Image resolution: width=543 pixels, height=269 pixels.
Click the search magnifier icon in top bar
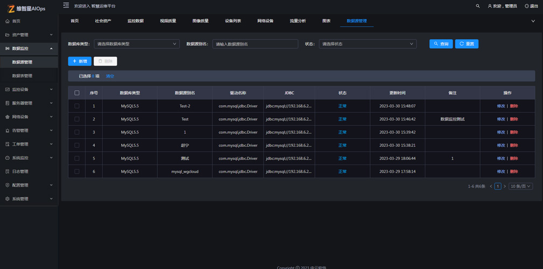pos(477,6)
